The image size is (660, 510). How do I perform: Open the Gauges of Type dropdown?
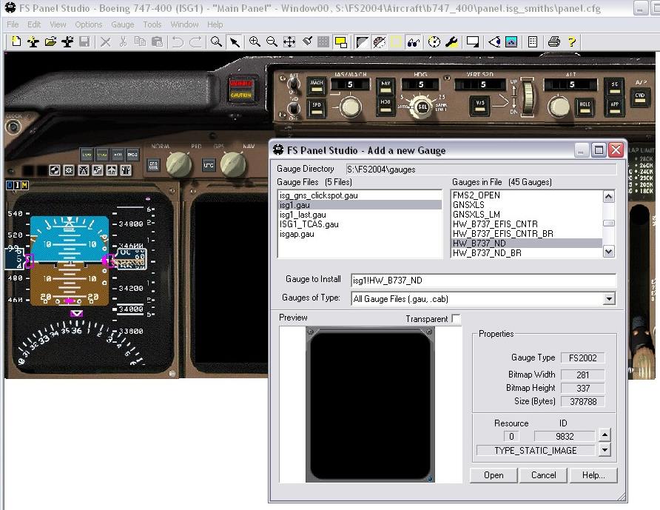pos(609,298)
